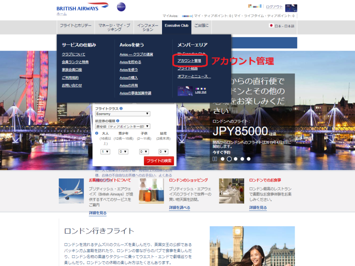Select the first carousel slide dot
The width and height of the screenshot is (355, 266).
pyautogui.click(x=223, y=159)
